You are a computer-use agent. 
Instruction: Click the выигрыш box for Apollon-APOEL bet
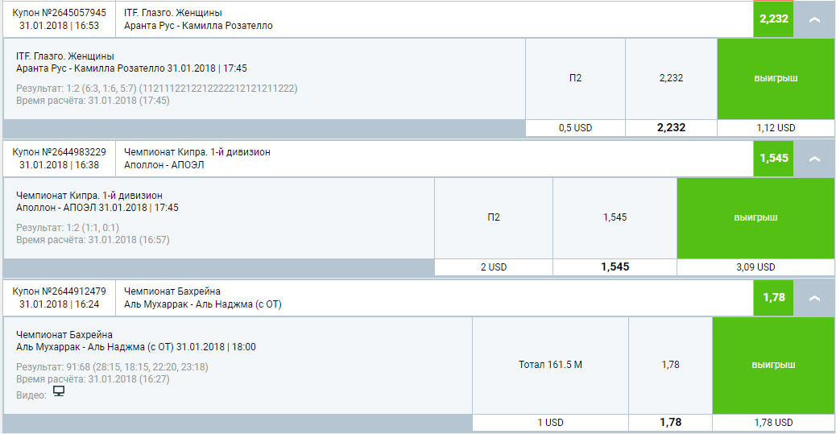coord(755,217)
